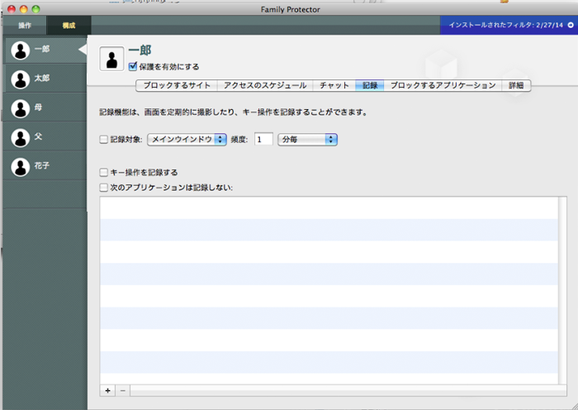Select user 太郎's avatar in sidebar

tap(21, 79)
